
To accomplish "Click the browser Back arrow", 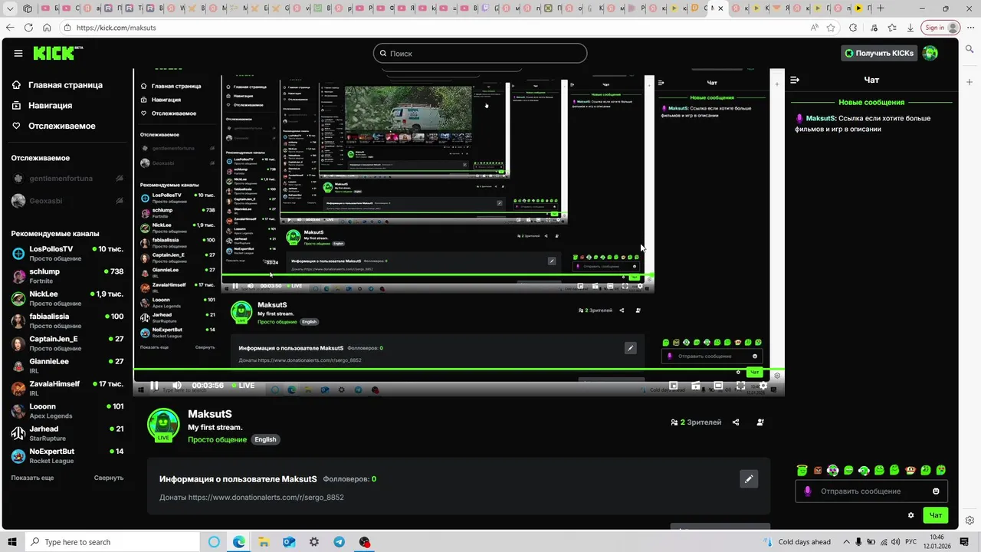I will [x=9, y=27].
